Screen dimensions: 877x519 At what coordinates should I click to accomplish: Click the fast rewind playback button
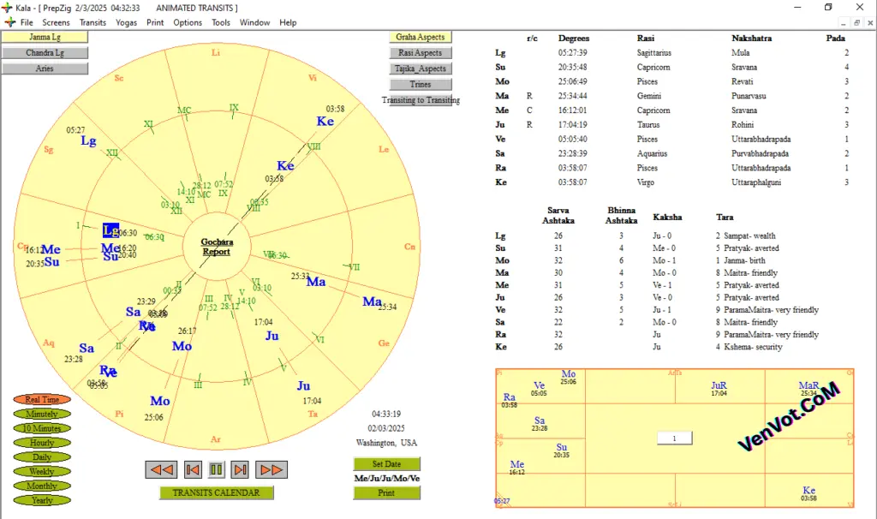[x=161, y=470]
